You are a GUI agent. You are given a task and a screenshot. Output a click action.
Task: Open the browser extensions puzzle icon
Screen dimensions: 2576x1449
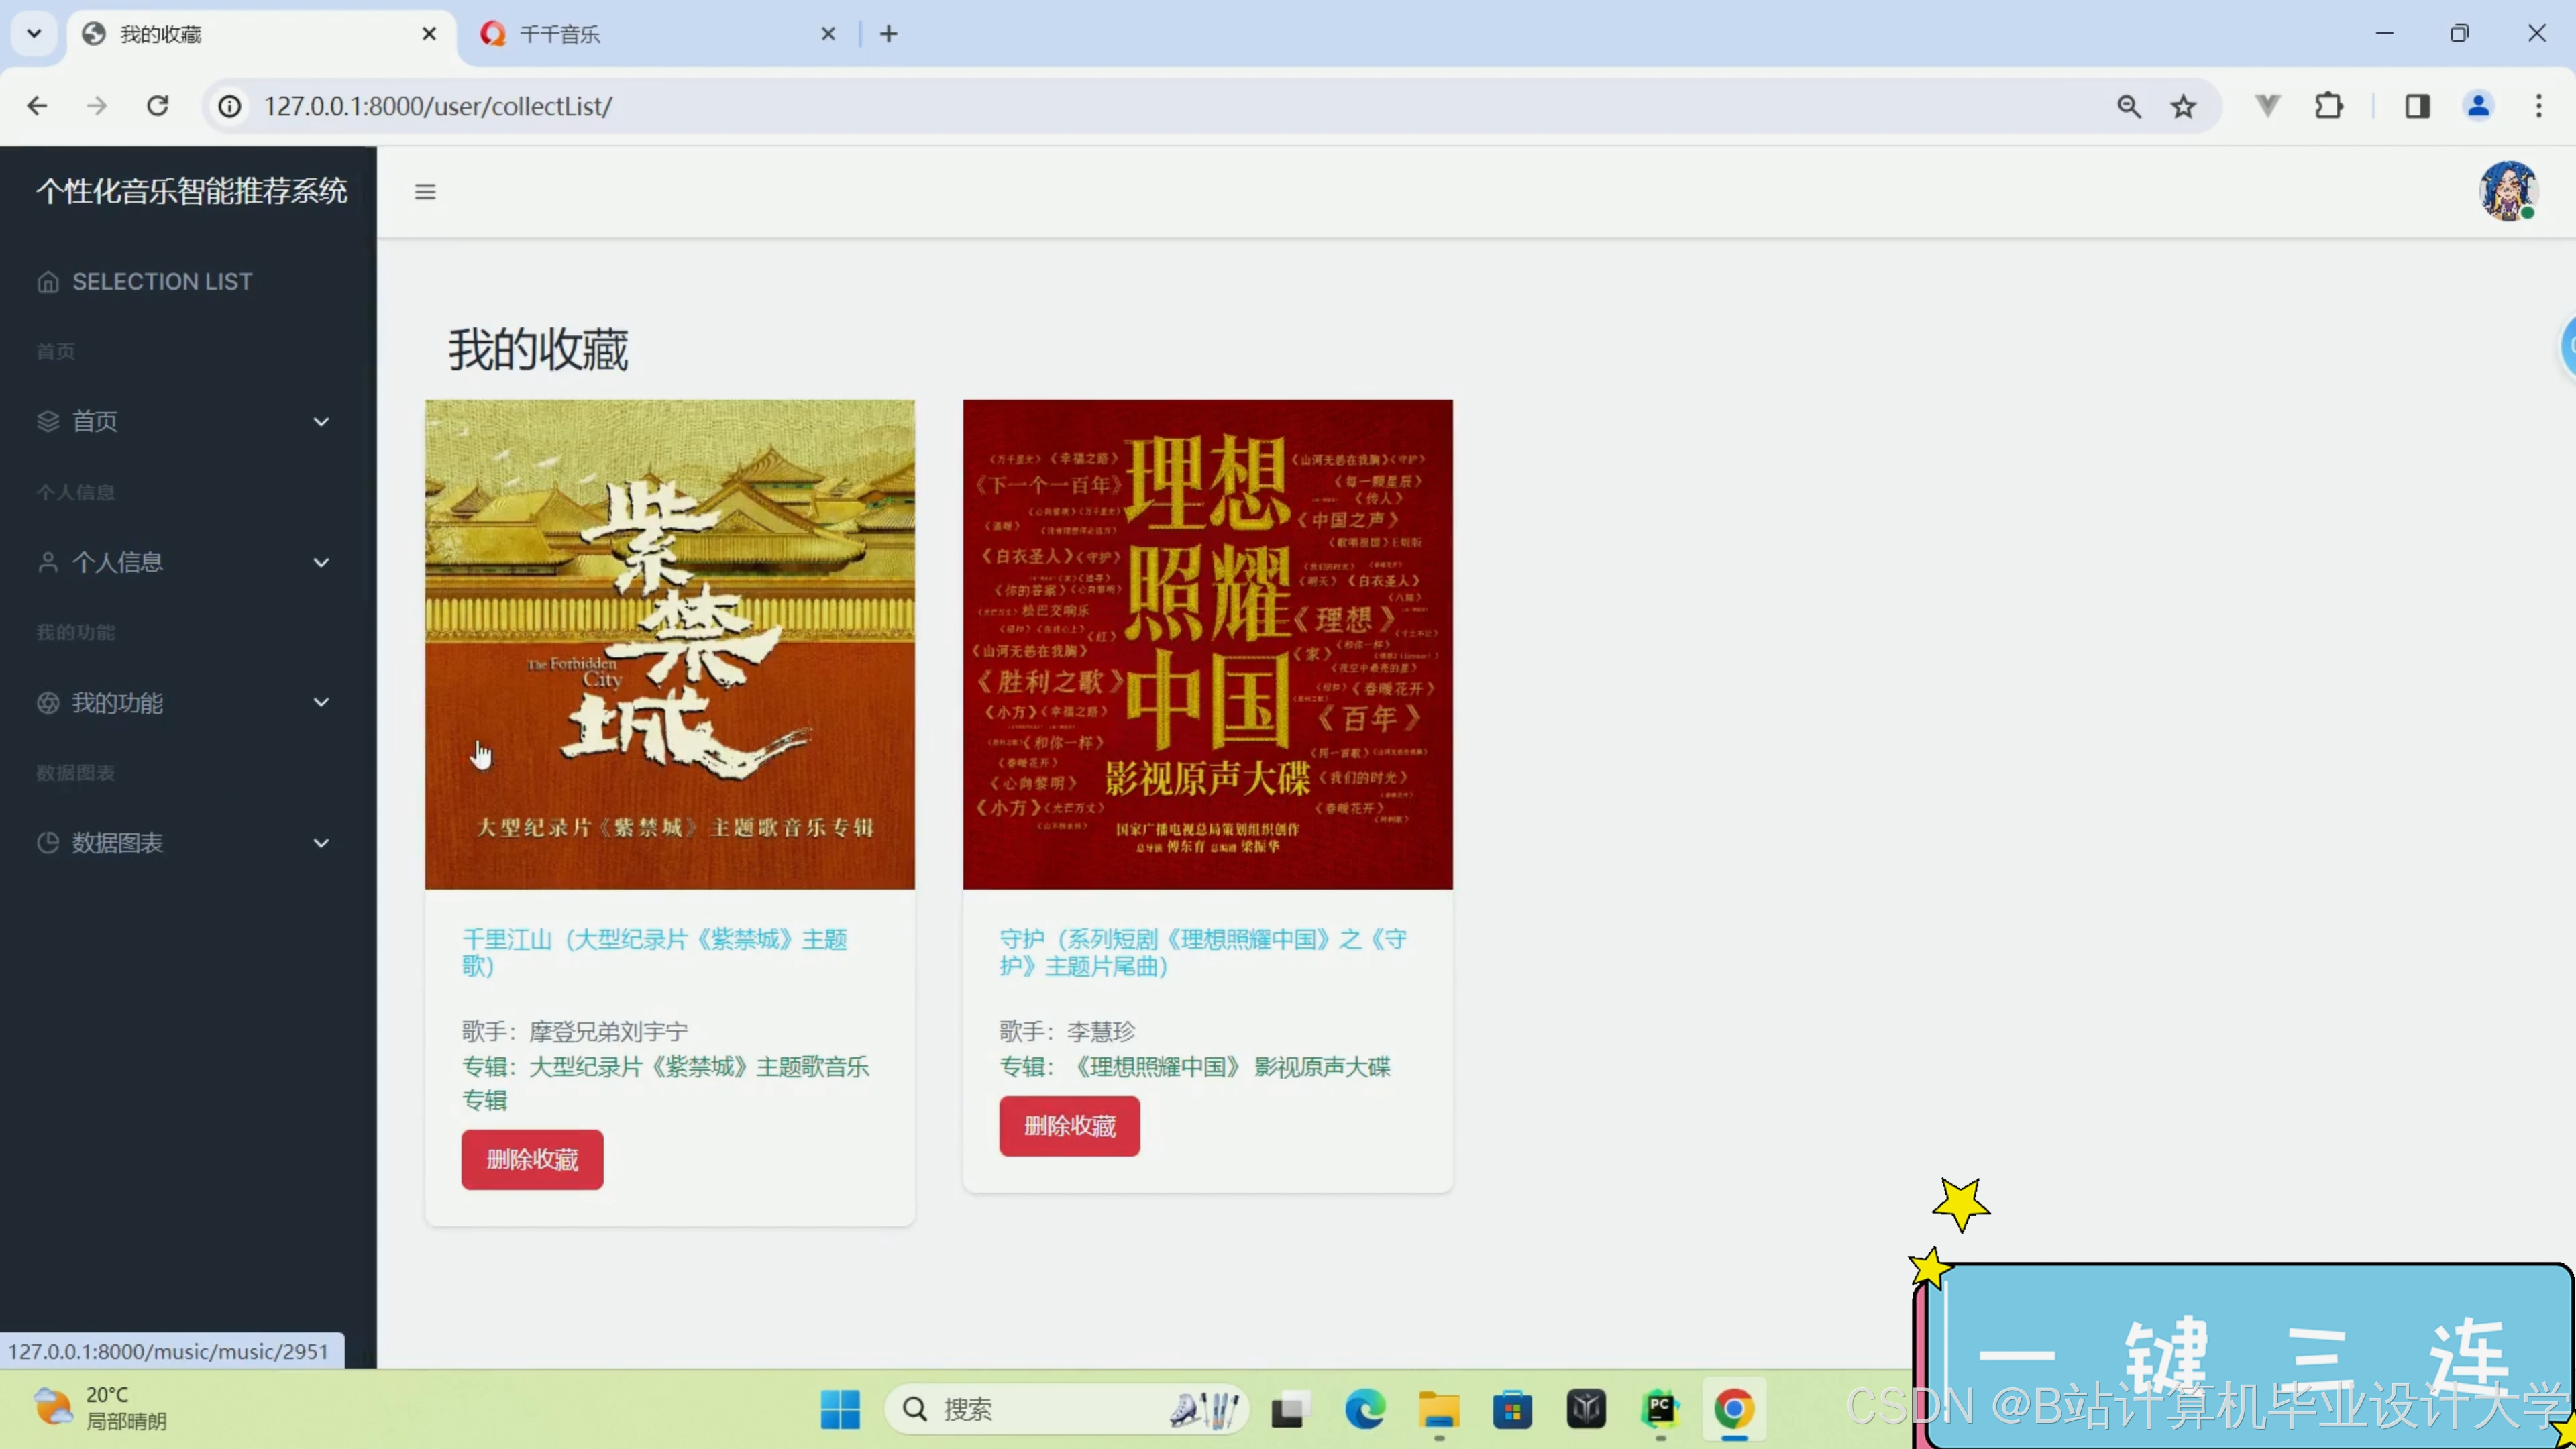coord(2328,106)
